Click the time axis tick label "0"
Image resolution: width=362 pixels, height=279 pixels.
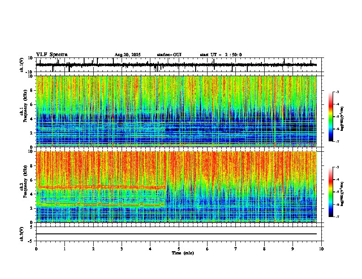(36, 249)
